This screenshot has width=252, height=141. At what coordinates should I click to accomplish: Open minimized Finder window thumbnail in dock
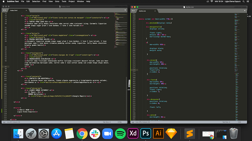point(221,134)
